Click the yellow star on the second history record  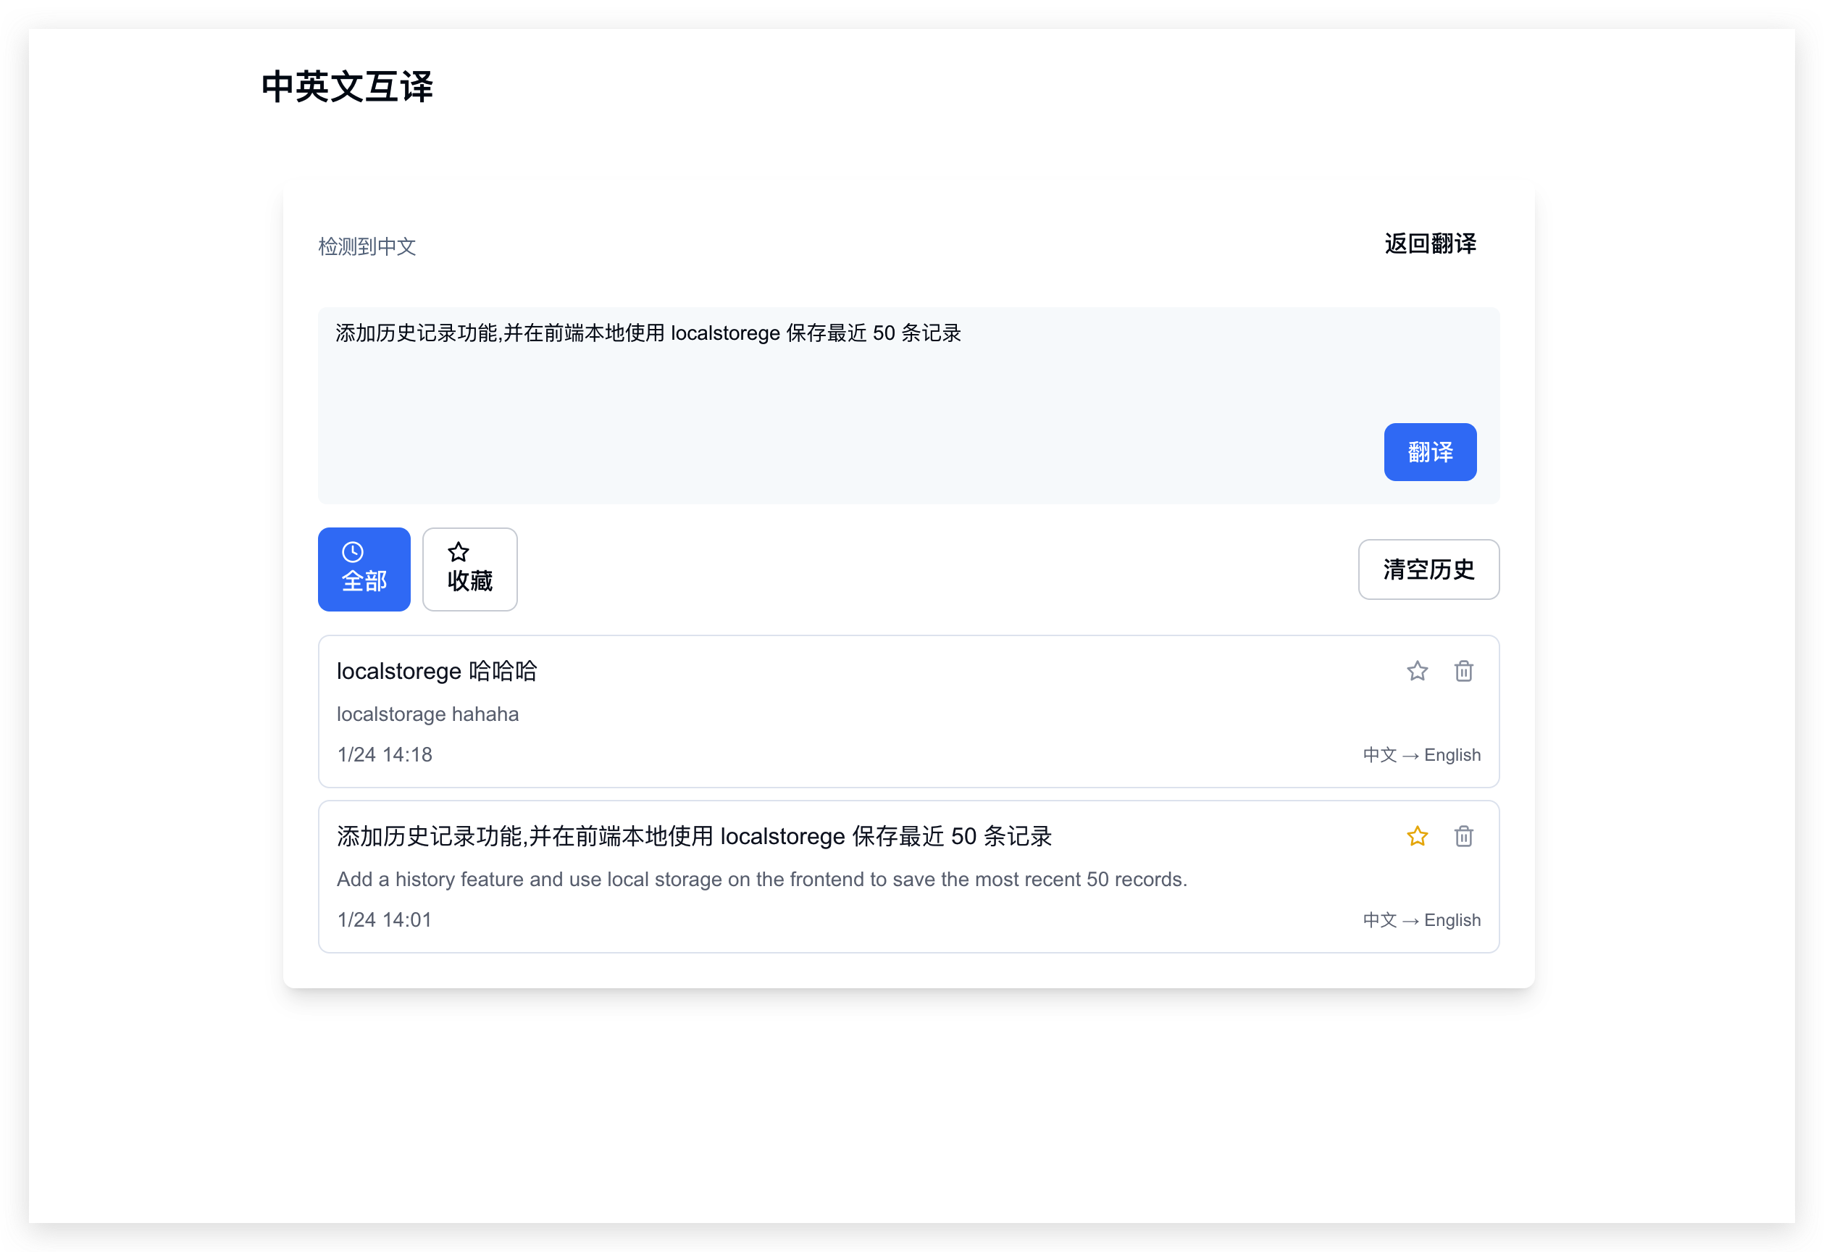click(1417, 836)
